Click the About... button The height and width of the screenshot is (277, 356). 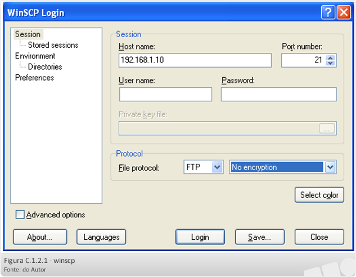[x=40, y=237]
